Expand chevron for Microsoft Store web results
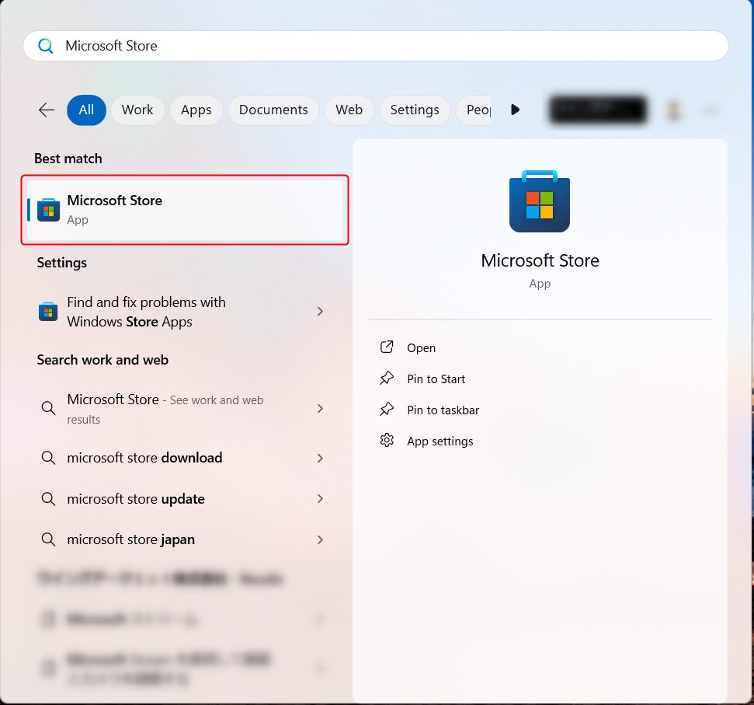The image size is (754, 705). 320,409
